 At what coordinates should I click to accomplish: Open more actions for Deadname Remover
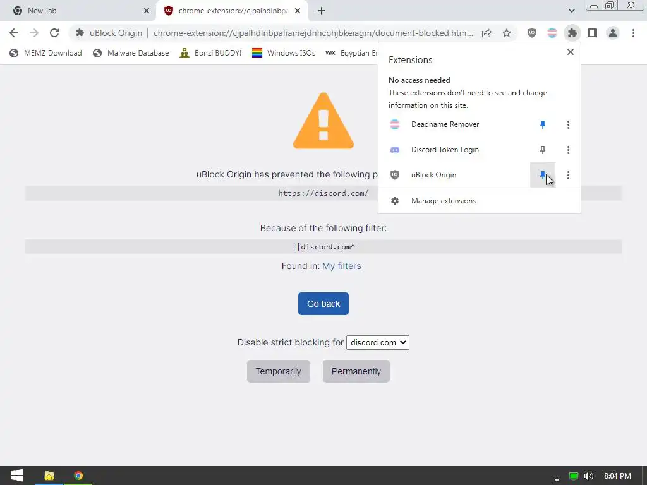tap(568, 124)
